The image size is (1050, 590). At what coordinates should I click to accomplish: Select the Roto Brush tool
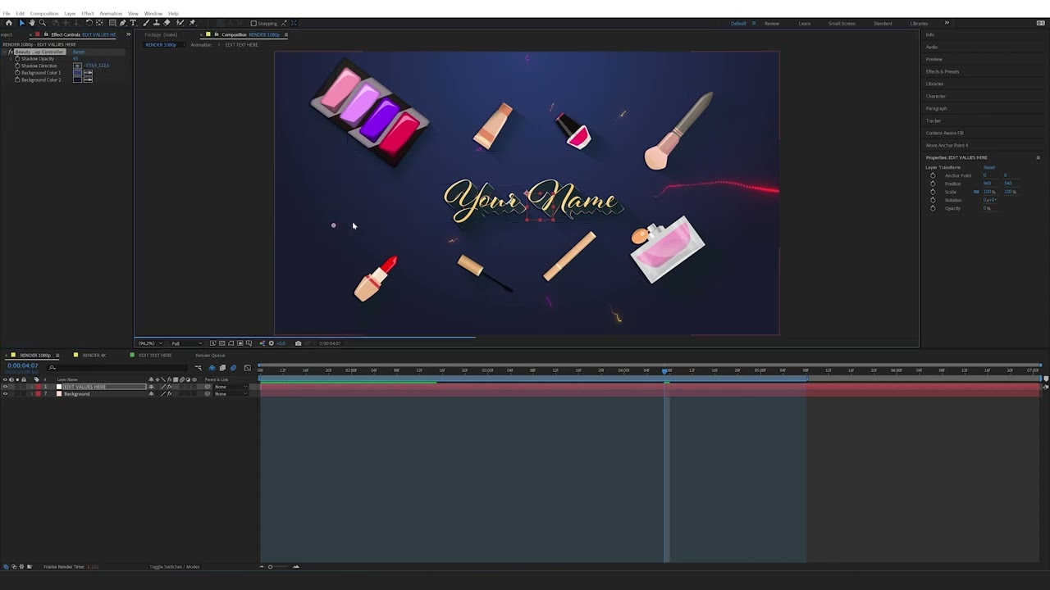pos(180,23)
